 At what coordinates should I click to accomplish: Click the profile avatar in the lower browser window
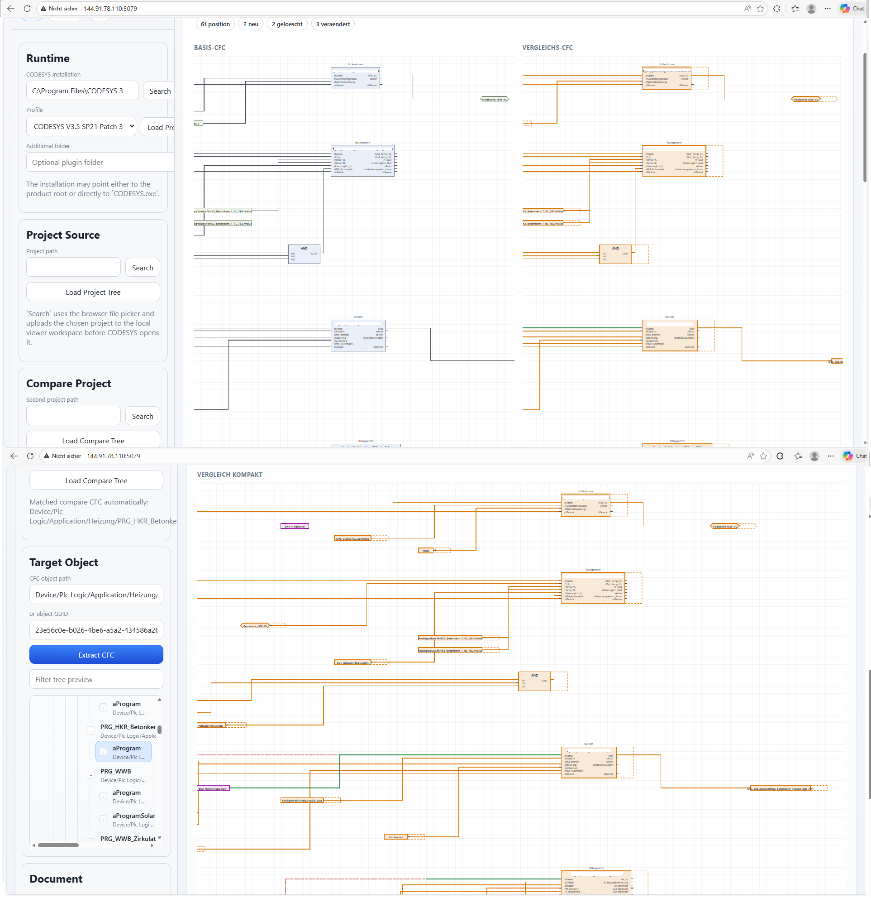pos(814,456)
